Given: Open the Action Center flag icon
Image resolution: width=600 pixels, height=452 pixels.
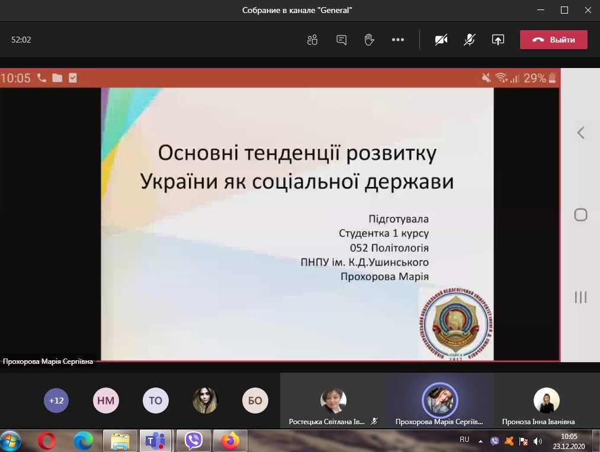Looking at the screenshot, I should tap(524, 442).
